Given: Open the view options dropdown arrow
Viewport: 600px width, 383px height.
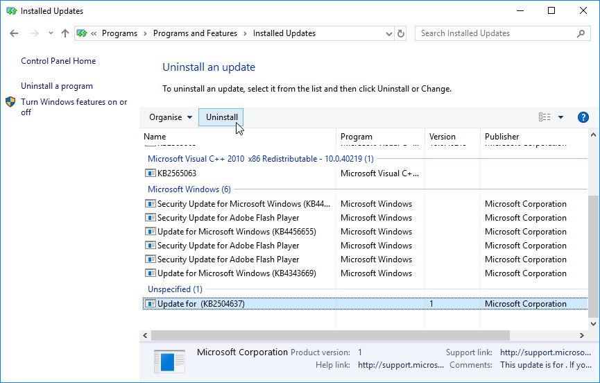Looking at the screenshot, I should pyautogui.click(x=560, y=117).
